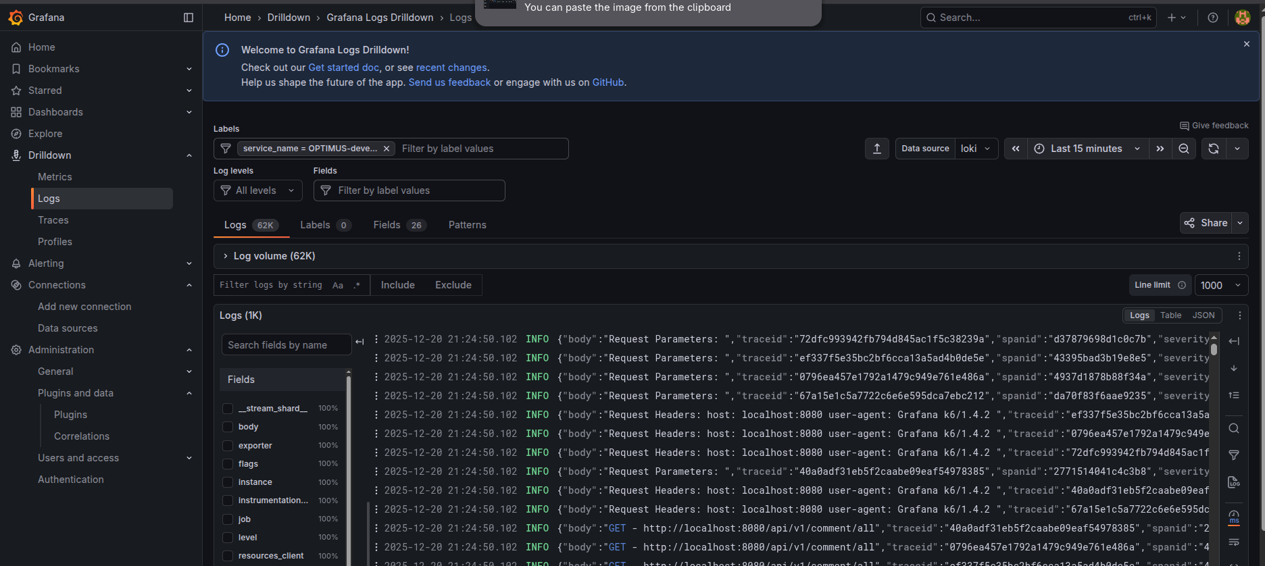Click the Filter logs by string field
This screenshot has width=1265, height=566.
click(272, 285)
